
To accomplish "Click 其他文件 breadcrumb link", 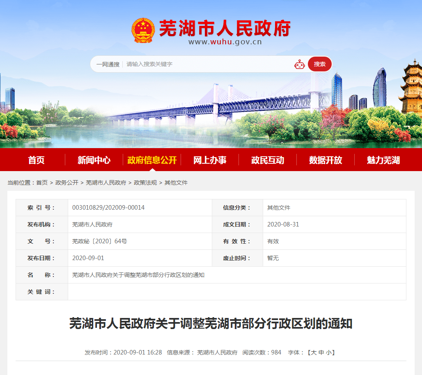I will pos(176,183).
